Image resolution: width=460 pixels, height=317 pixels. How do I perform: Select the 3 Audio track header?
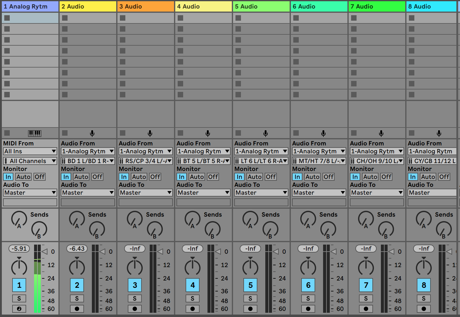pyautogui.click(x=146, y=6)
